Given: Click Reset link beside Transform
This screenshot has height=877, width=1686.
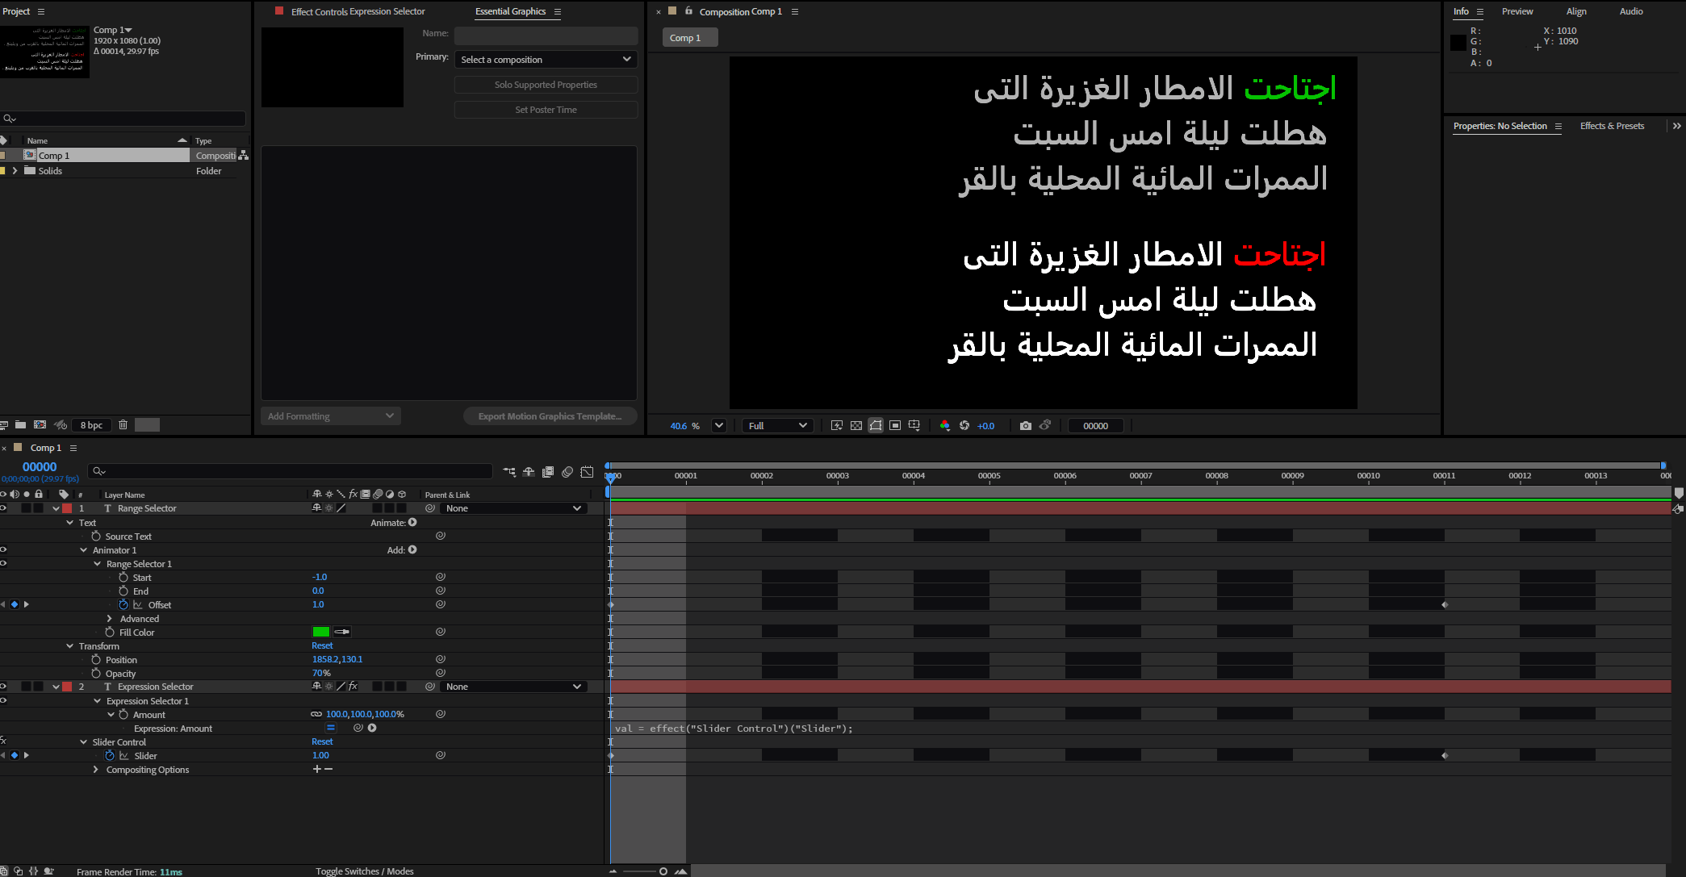Looking at the screenshot, I should coord(322,645).
